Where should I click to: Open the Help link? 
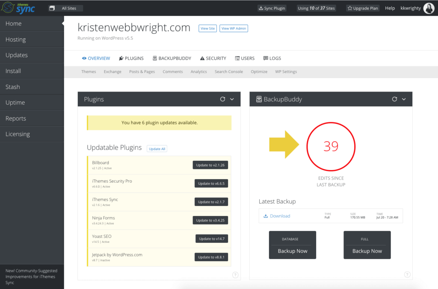[x=390, y=8]
